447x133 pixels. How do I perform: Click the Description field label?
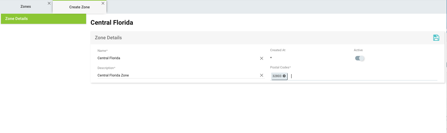coord(106,68)
